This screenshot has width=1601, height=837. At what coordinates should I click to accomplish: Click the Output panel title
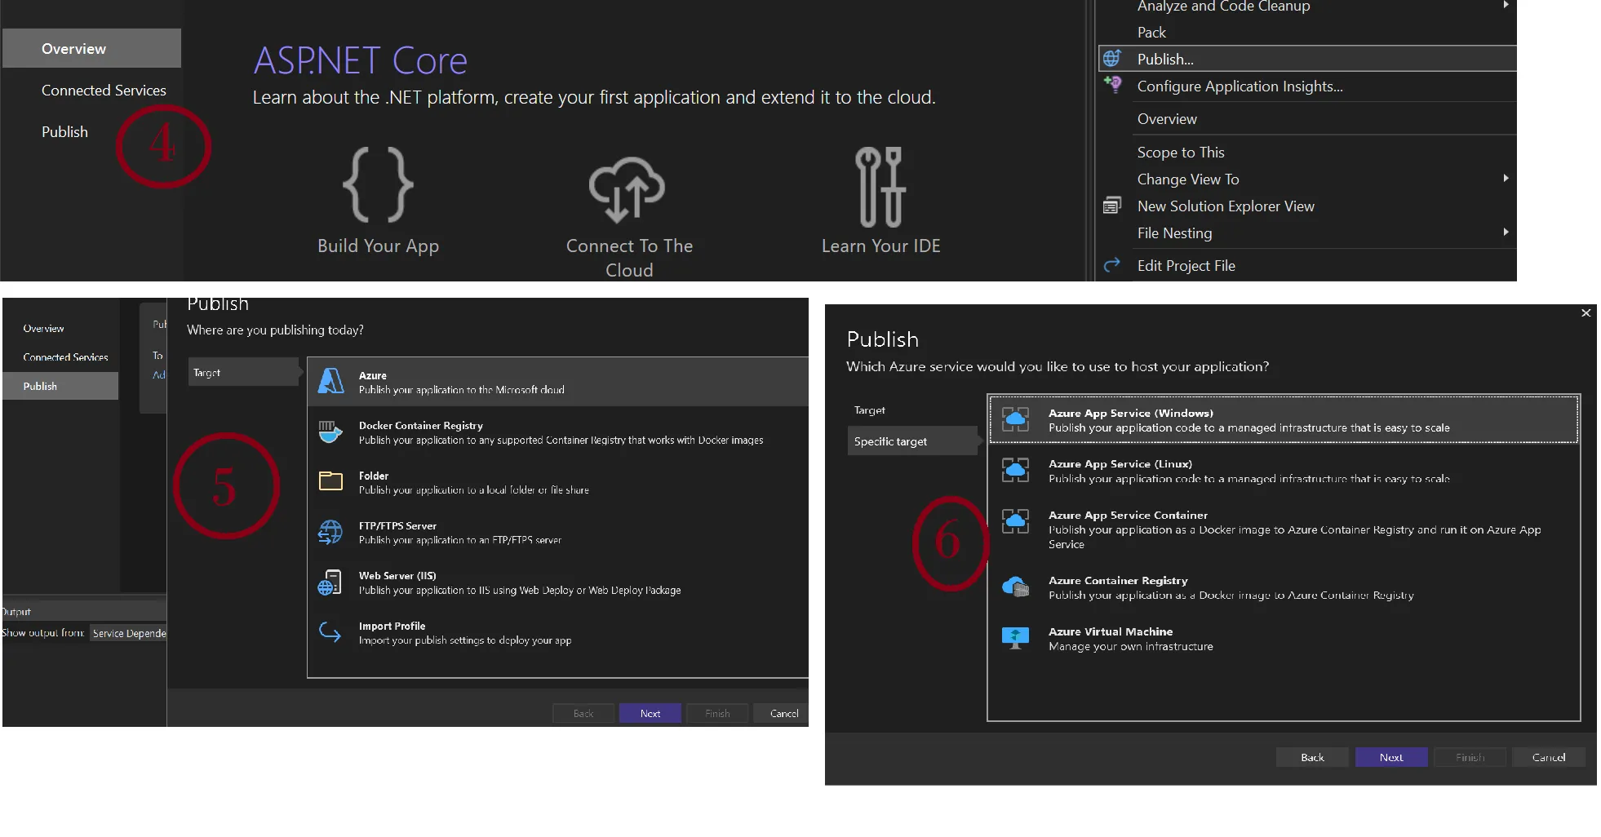point(16,612)
